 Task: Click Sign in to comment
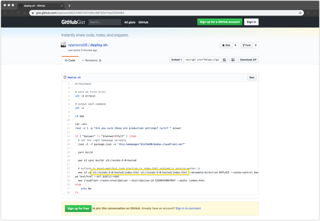click(188, 208)
